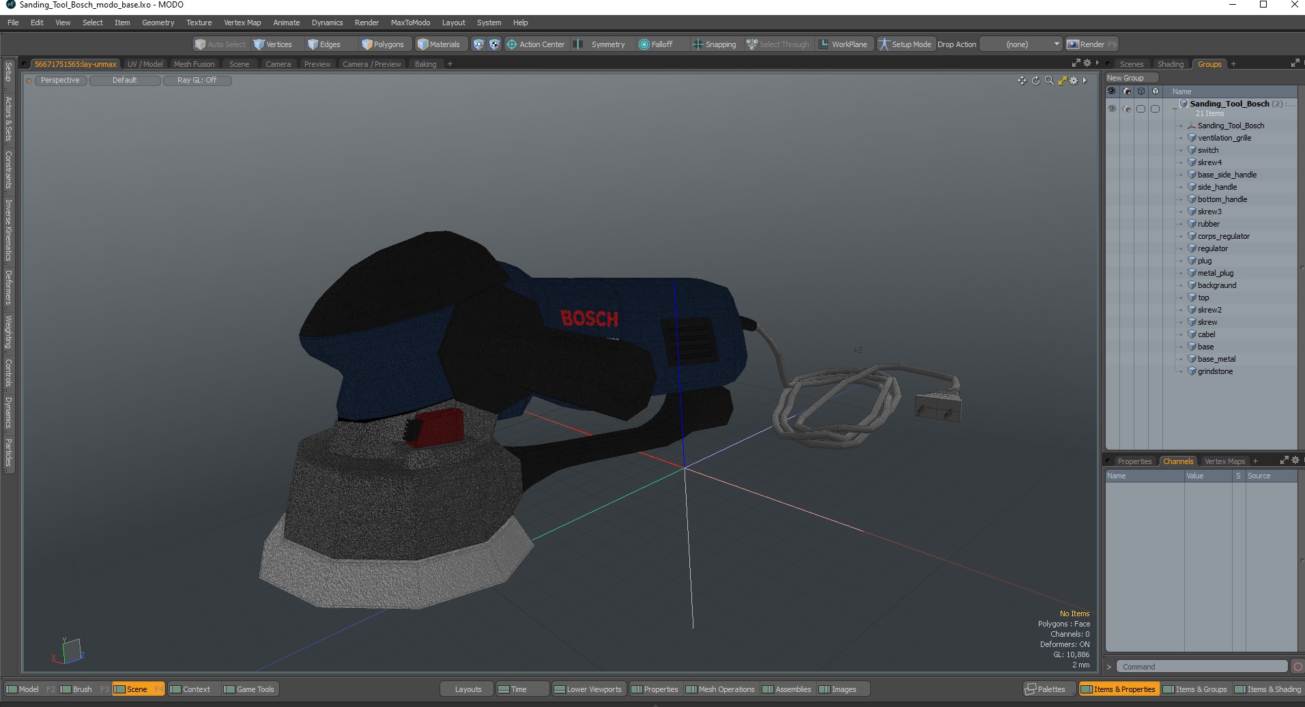Click the Sanding_Tool_Bosch locator axis icon
The width and height of the screenshot is (1305, 707).
coord(1192,126)
